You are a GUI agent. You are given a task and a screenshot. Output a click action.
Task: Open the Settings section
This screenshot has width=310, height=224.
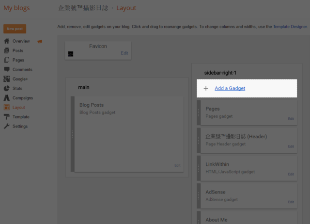pos(20,126)
